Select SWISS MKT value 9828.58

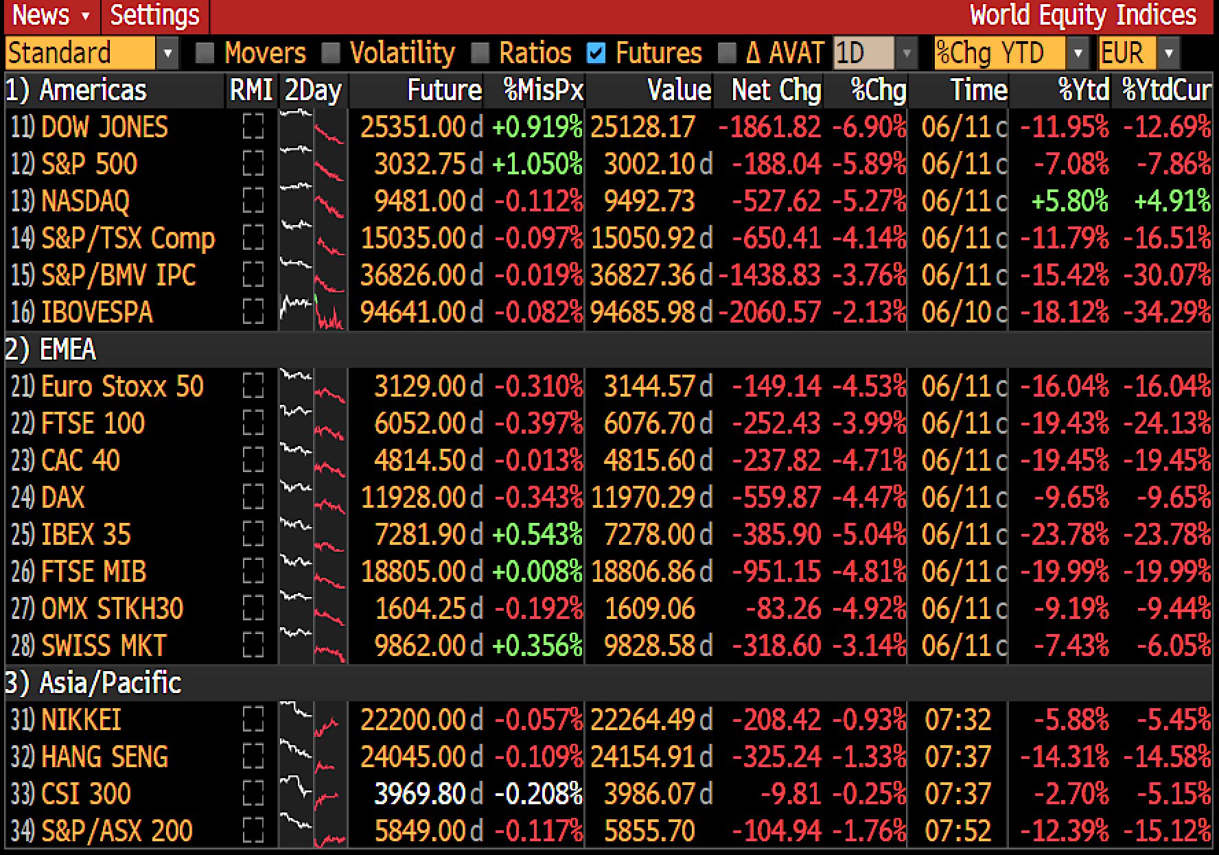click(651, 646)
